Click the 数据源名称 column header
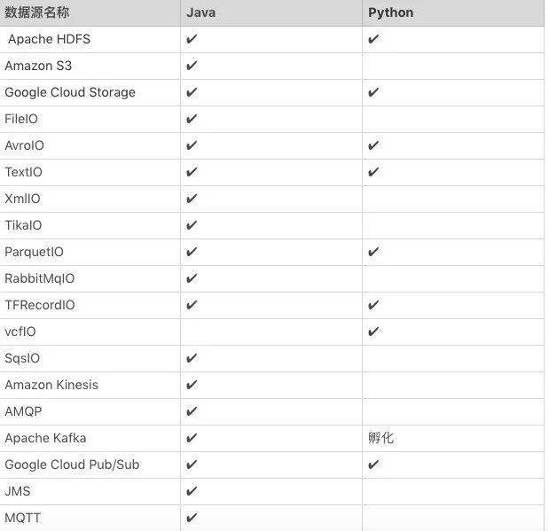The image size is (549, 531). tap(37, 12)
